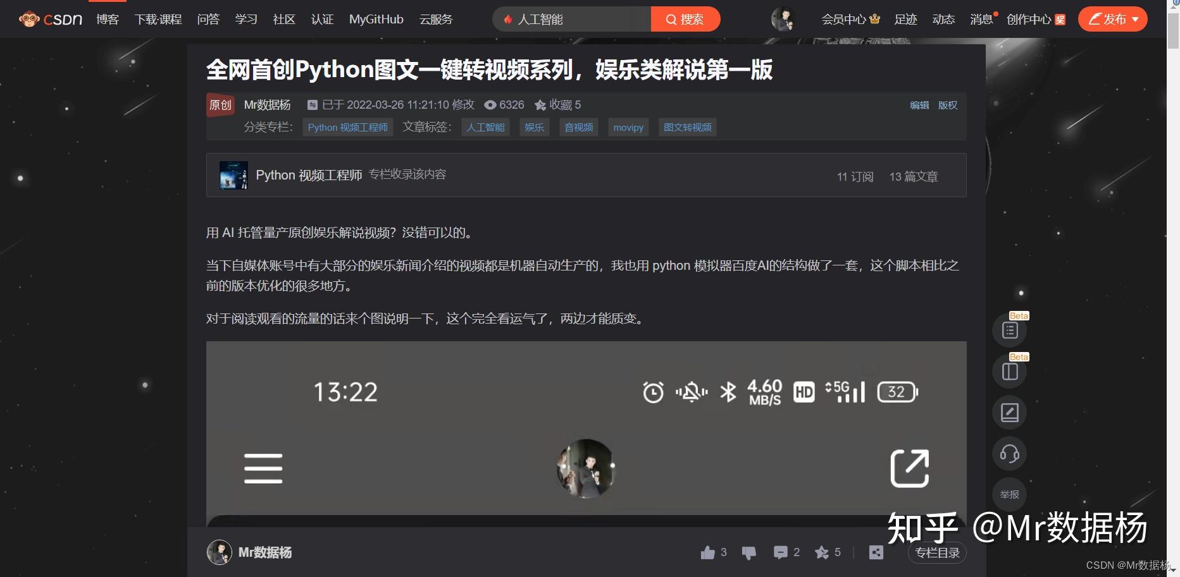Open the 发布 publish dropdown
This screenshot has height=577, width=1180.
click(1112, 19)
